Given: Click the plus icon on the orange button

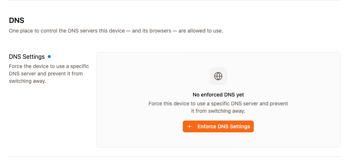Looking at the screenshot, I should [189, 126].
